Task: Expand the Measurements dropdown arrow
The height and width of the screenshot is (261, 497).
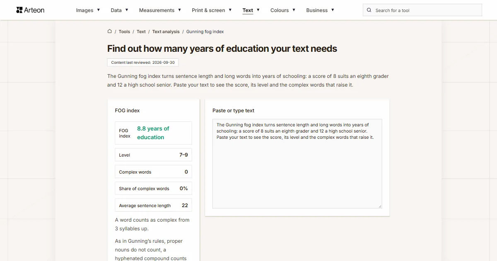Action: (x=179, y=10)
